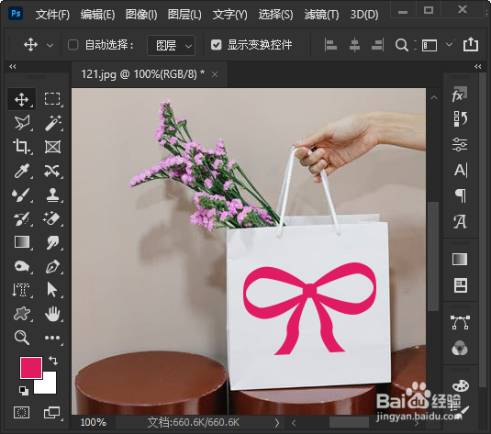
Task: Select the Content-Aware Move tool
Action: [x=52, y=171]
